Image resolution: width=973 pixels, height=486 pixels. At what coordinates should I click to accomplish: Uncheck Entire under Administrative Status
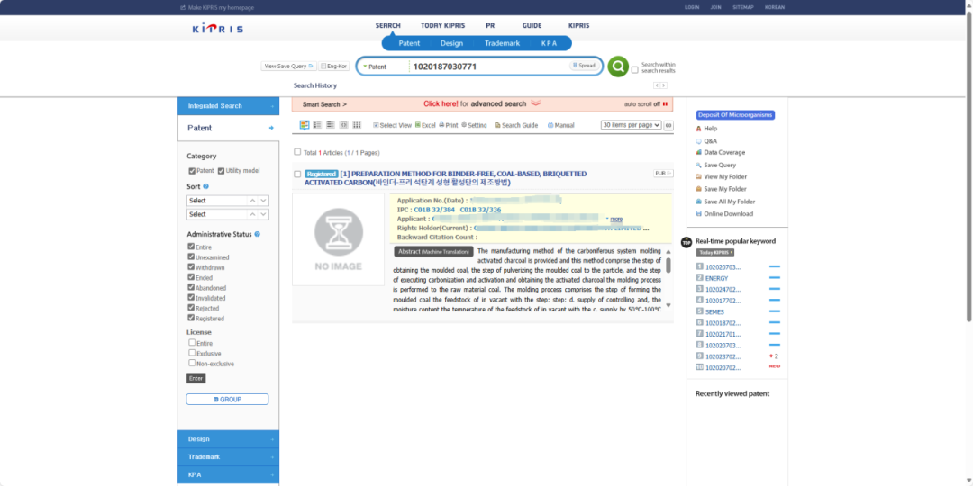192,247
